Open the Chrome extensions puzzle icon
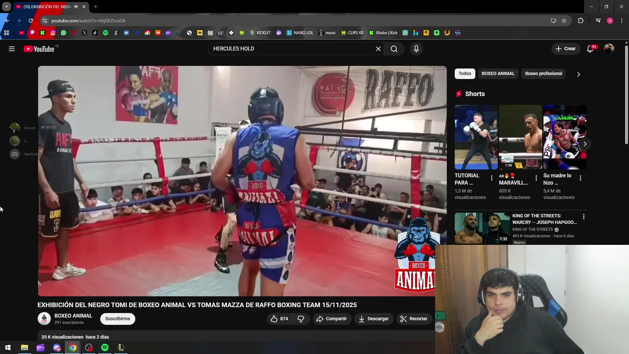The height and width of the screenshot is (354, 629). tap(581, 21)
